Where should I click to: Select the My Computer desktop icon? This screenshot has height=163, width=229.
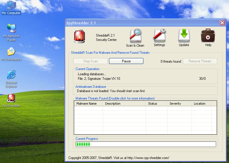(11, 8)
